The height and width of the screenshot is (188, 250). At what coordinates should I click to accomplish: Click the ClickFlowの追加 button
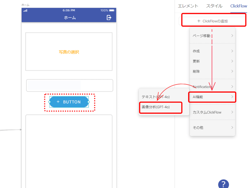[212, 21]
